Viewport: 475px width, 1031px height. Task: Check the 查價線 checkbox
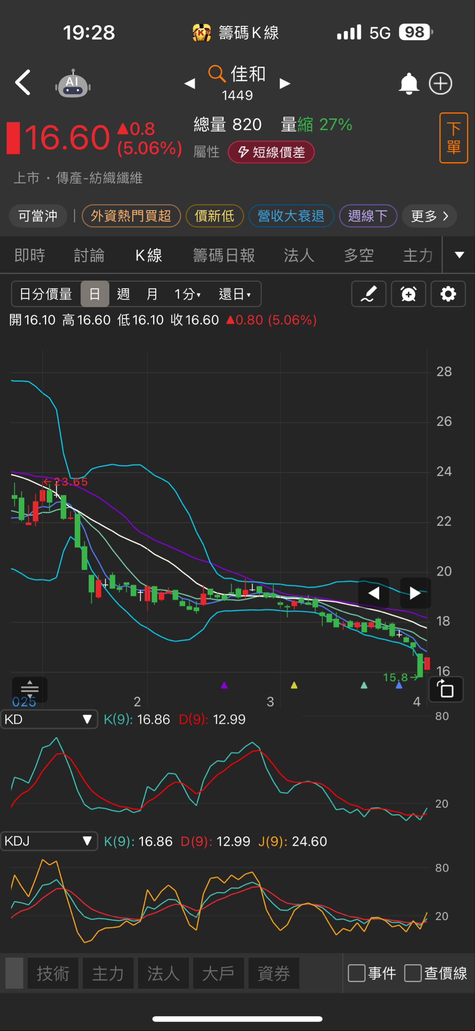(413, 973)
